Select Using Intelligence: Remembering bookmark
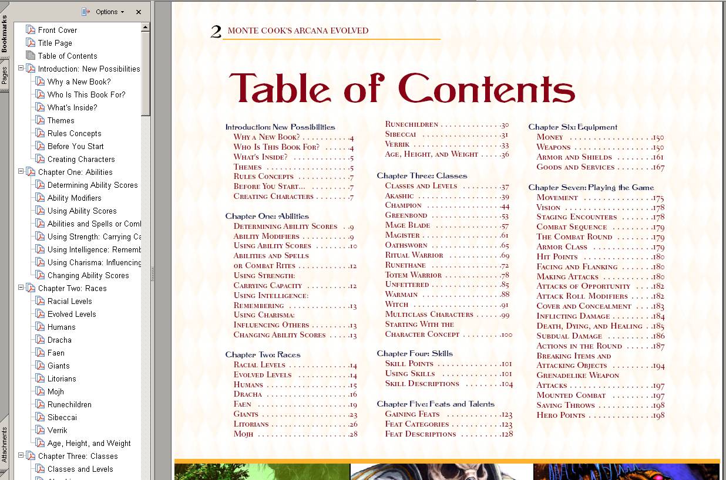Viewport: 726px width, 480px height. tap(94, 249)
